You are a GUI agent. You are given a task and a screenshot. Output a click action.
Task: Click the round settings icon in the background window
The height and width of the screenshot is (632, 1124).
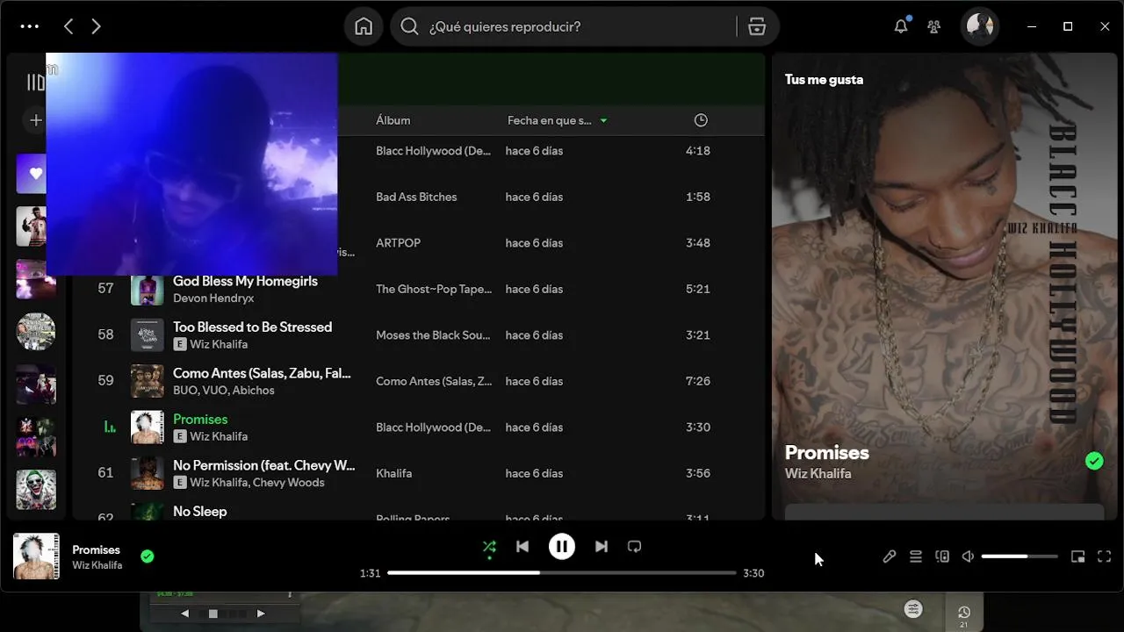913,609
